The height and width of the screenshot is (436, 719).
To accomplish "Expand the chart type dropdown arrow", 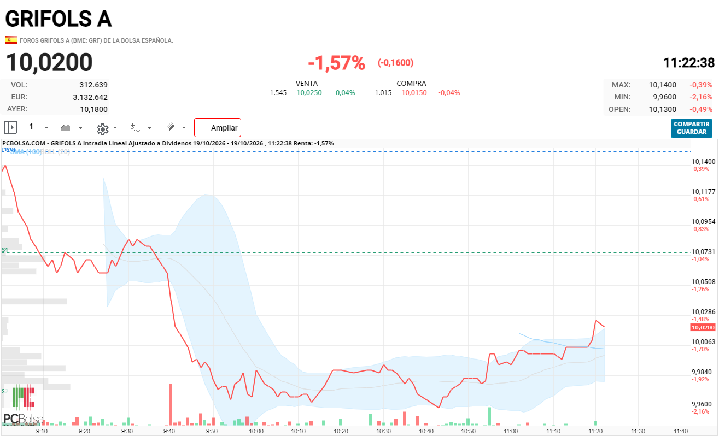I will pyautogui.click(x=81, y=128).
